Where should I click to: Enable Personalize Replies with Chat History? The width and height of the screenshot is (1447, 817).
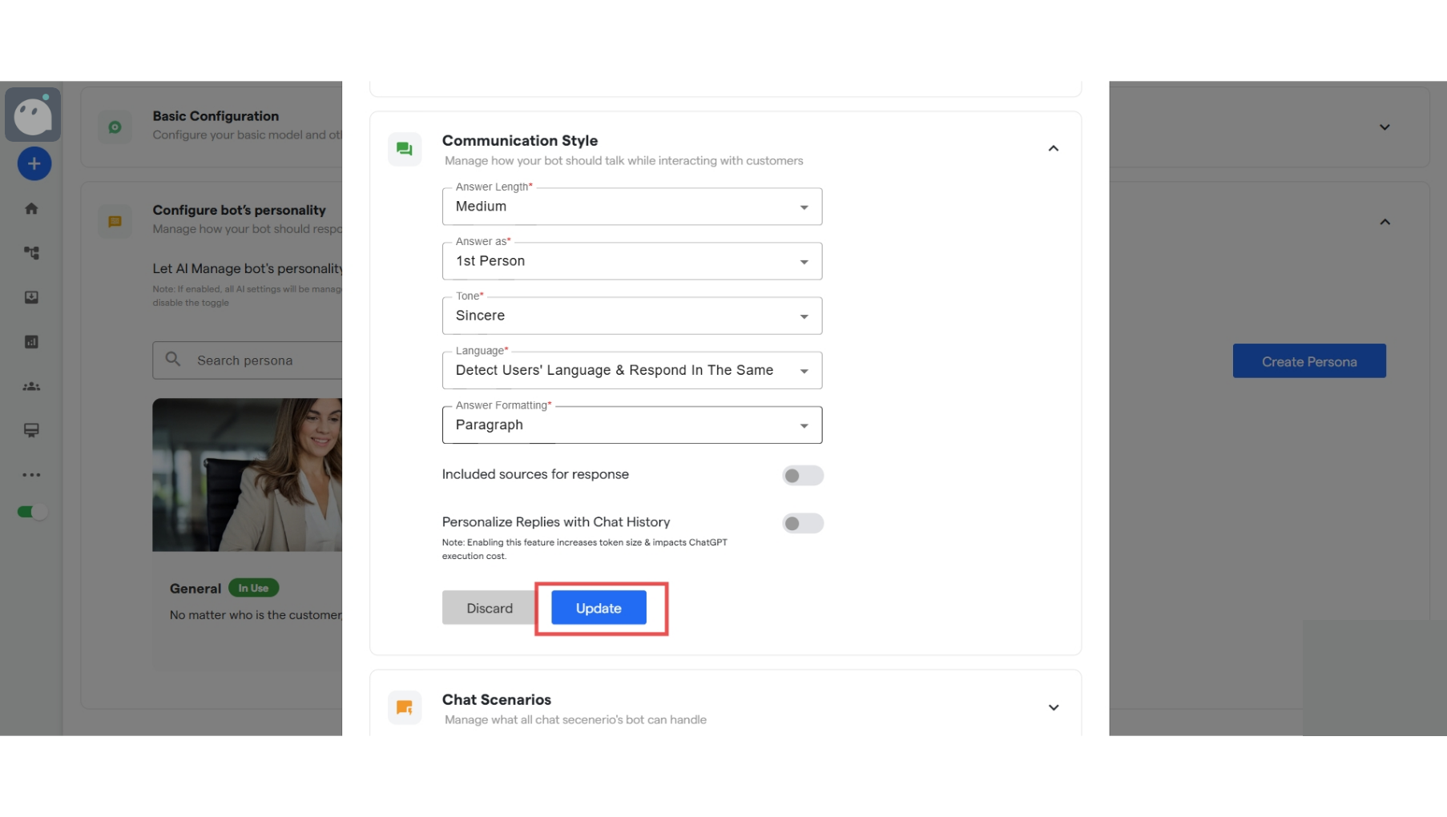803,524
